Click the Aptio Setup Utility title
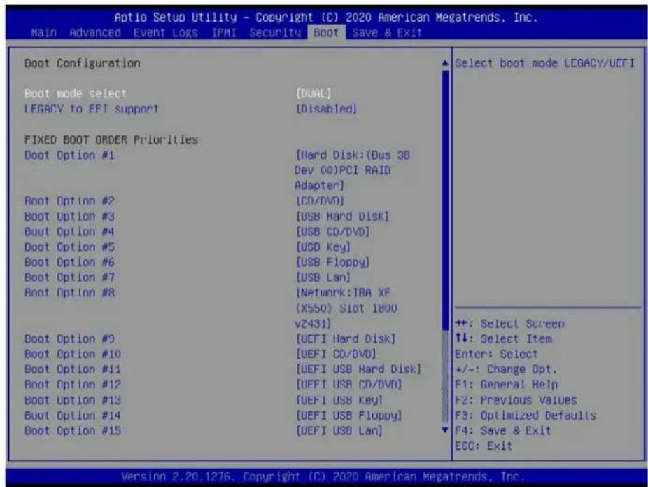 click(x=326, y=18)
